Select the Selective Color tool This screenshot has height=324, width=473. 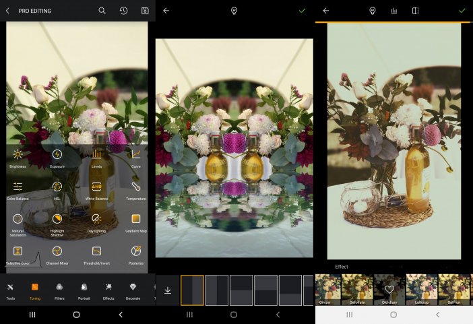18,255
